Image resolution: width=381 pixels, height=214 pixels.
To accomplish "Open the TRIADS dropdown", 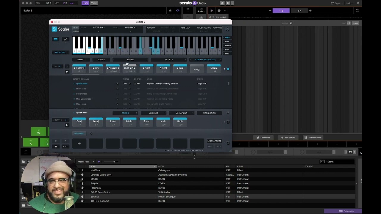I will [125, 113].
